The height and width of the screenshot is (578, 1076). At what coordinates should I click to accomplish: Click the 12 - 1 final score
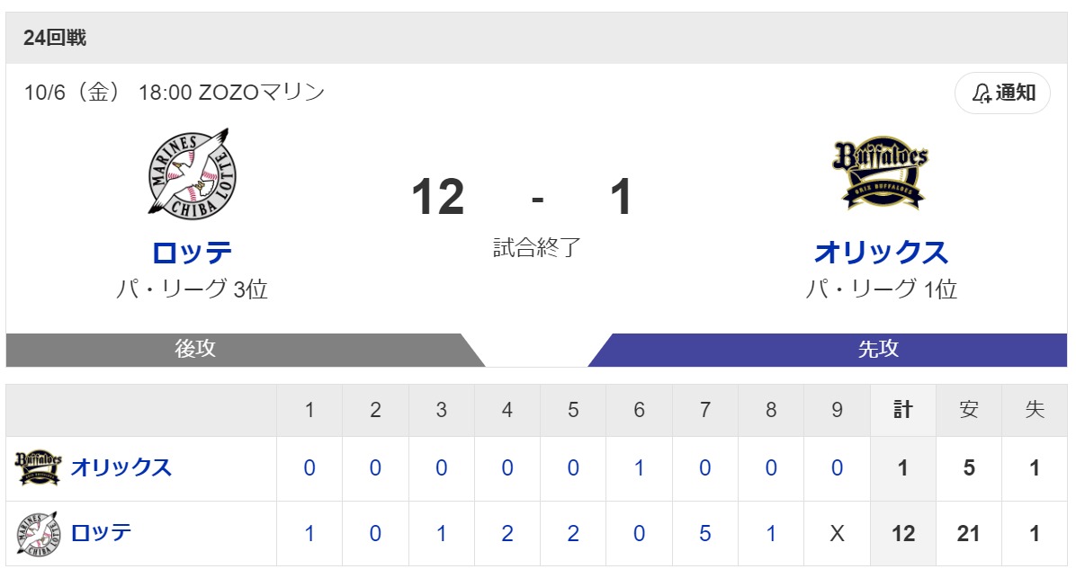click(522, 198)
